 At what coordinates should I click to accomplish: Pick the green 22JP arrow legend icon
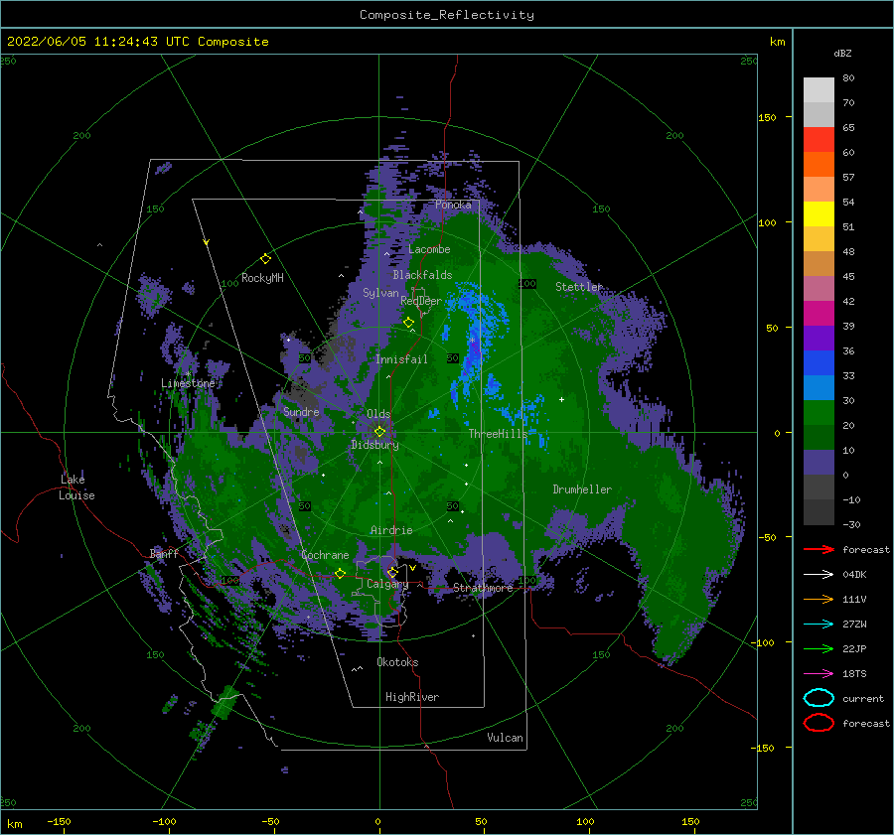pos(819,648)
